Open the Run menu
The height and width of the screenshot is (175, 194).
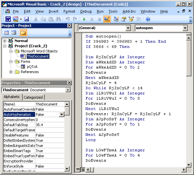tap(100, 12)
